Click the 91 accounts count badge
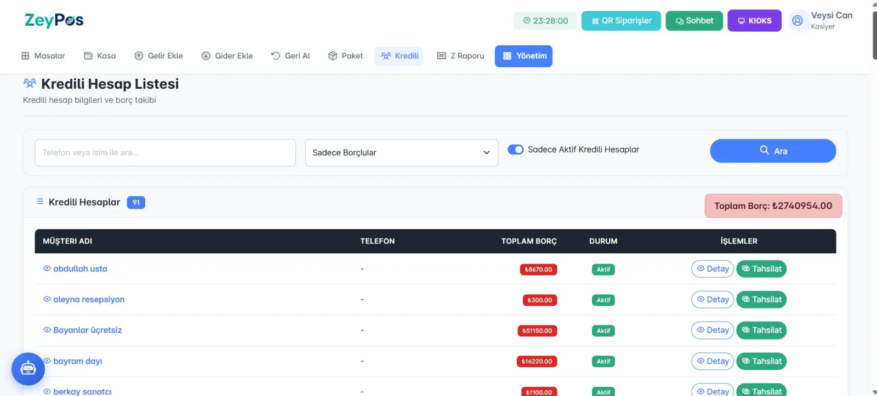The height and width of the screenshot is (396, 877). coord(136,202)
